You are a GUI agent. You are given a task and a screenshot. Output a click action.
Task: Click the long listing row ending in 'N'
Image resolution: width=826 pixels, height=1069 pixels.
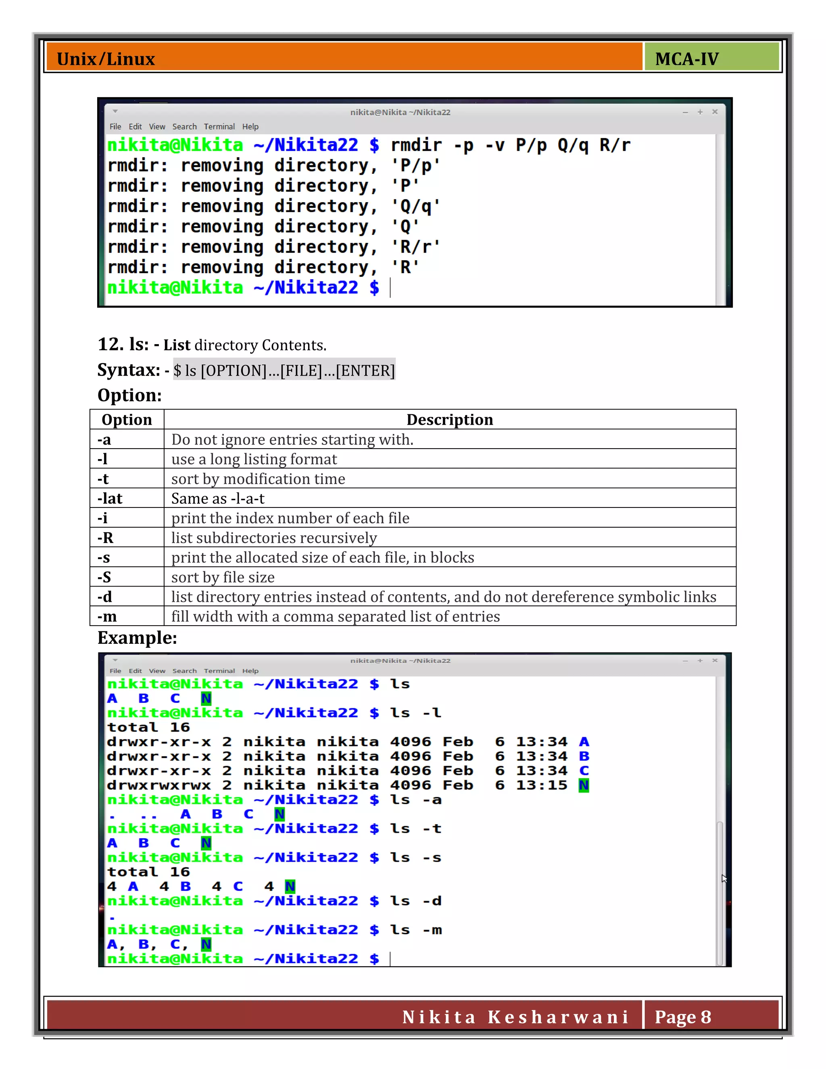click(348, 785)
